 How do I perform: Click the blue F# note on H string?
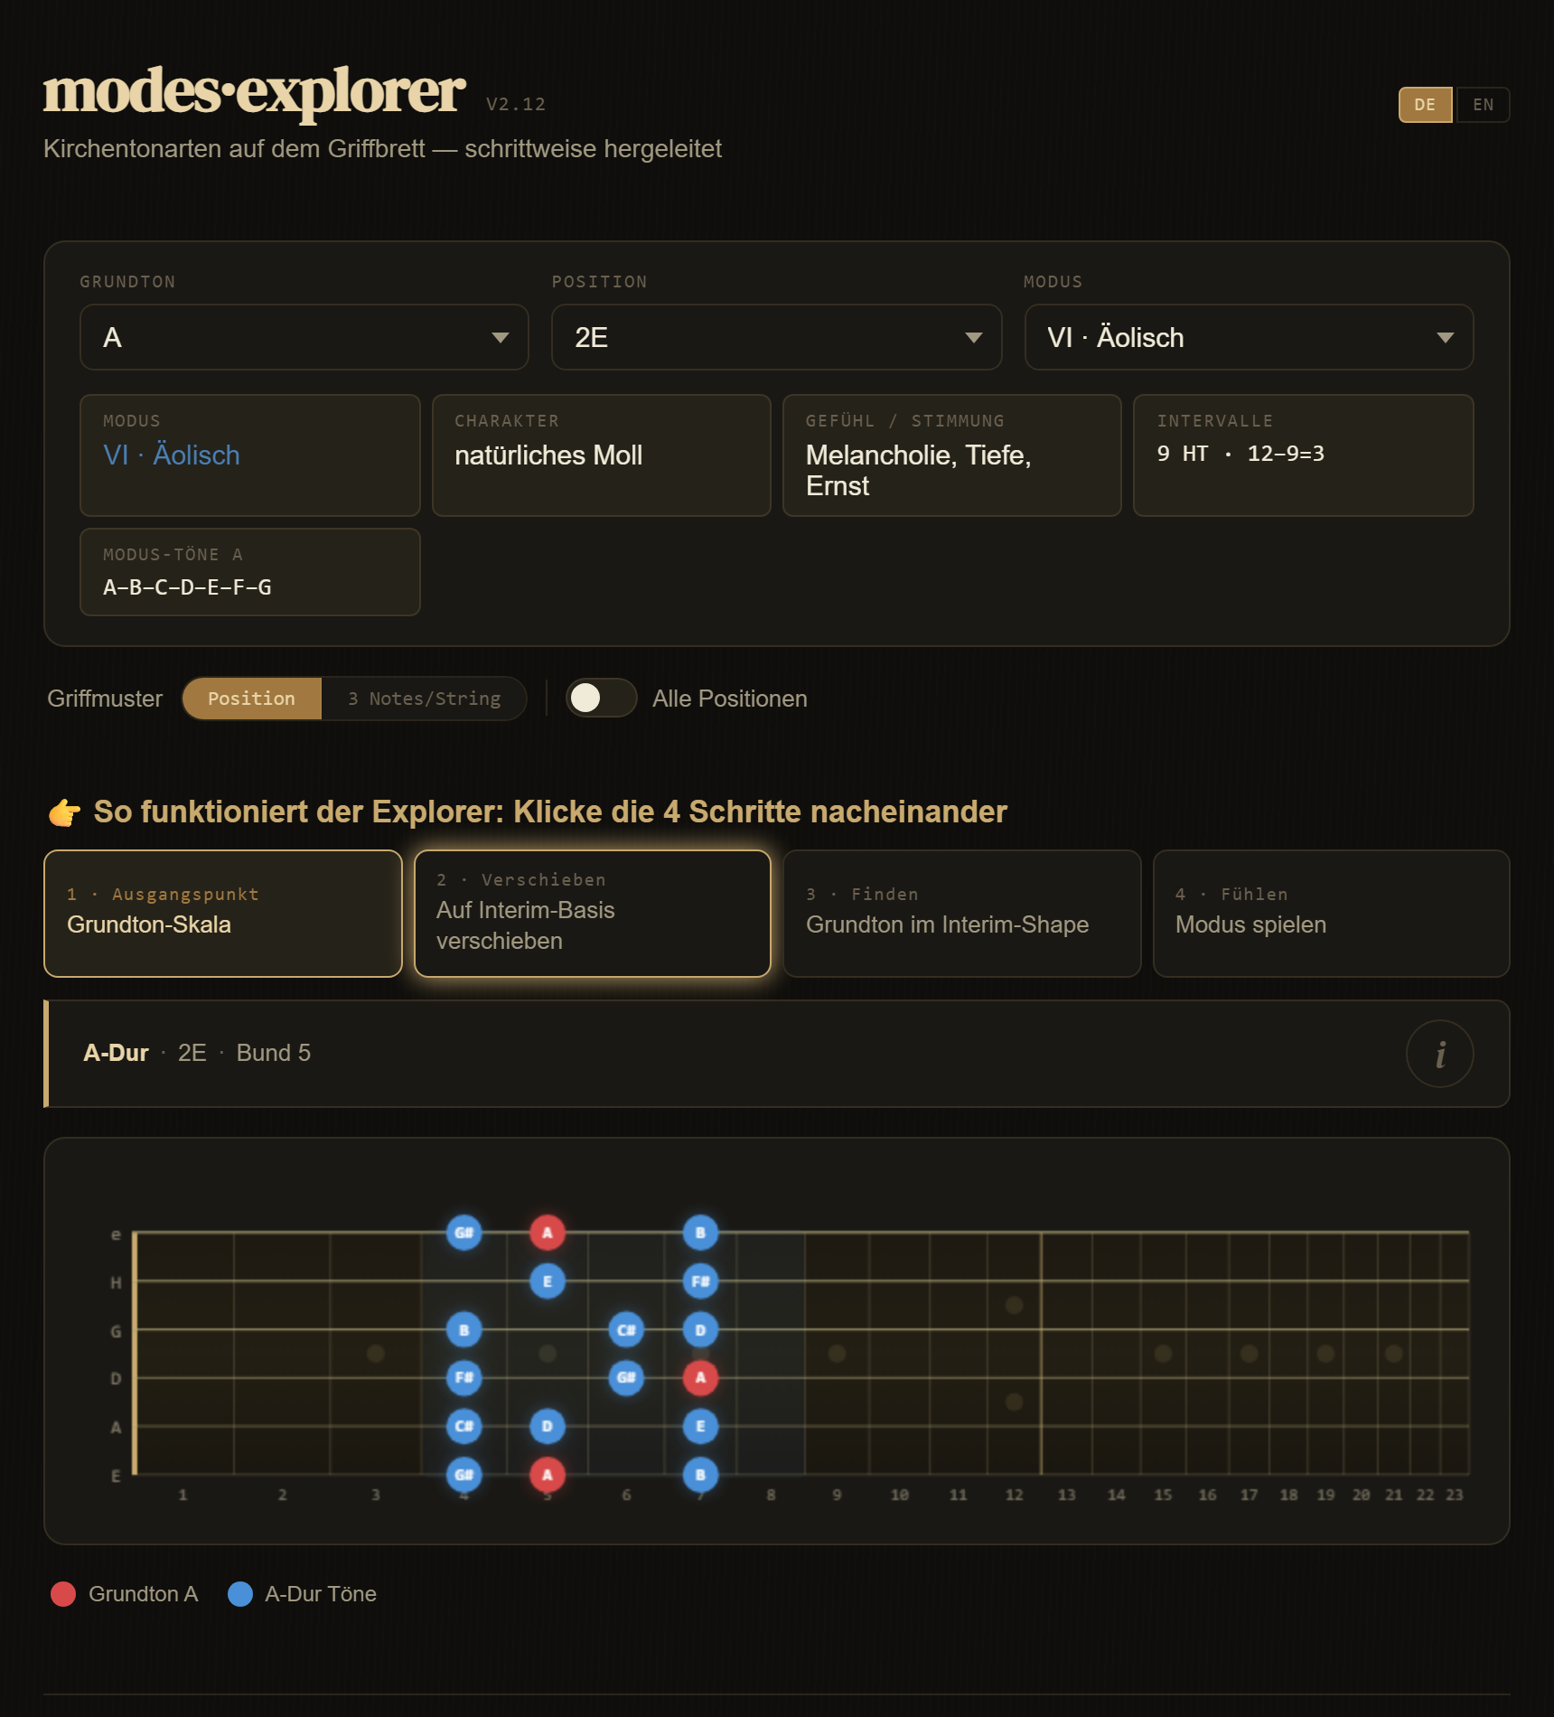click(x=700, y=1281)
